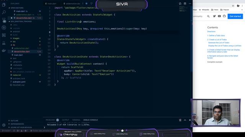This screenshot has height=137, width=245.
Task: Click the Open Changes icon at editor top right
Action: 180,3
